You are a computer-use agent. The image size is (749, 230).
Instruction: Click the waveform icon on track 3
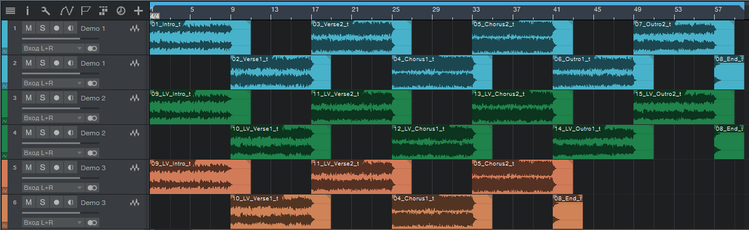[135, 98]
